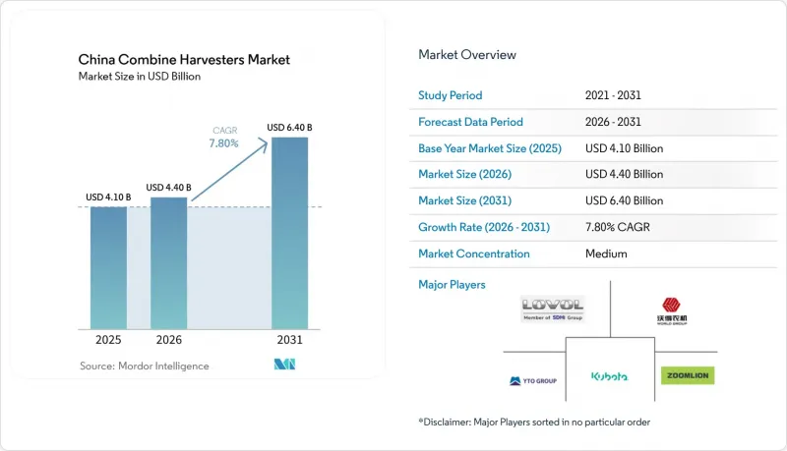The image size is (787, 451).
Task: Click the LOVOL company logo
Action: [x=553, y=309]
